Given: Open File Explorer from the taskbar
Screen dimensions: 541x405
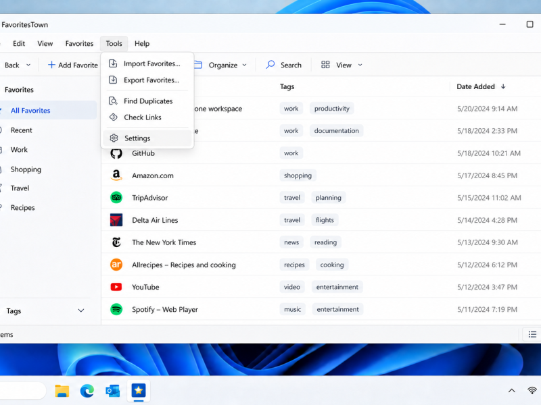Looking at the screenshot, I should 62,391.
